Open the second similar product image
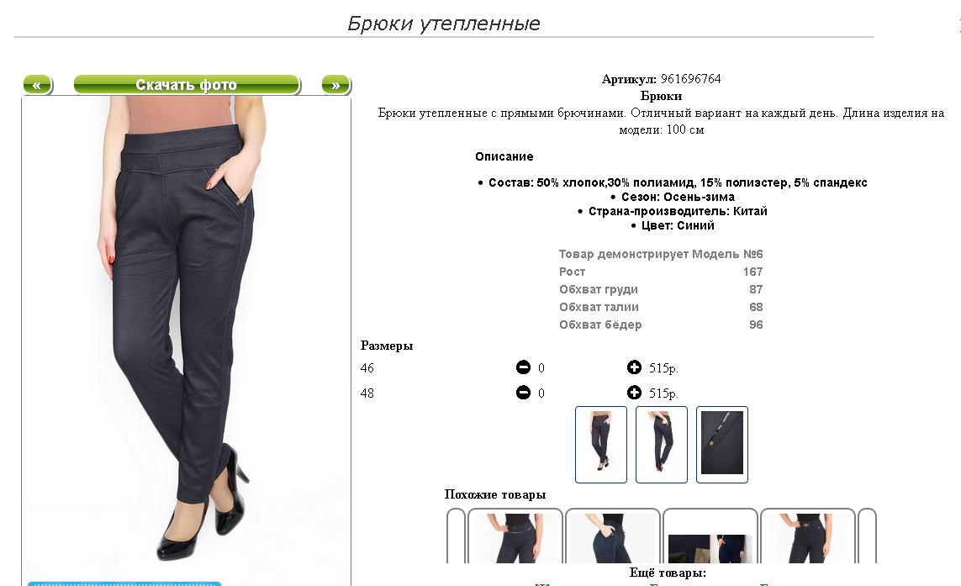 612,536
